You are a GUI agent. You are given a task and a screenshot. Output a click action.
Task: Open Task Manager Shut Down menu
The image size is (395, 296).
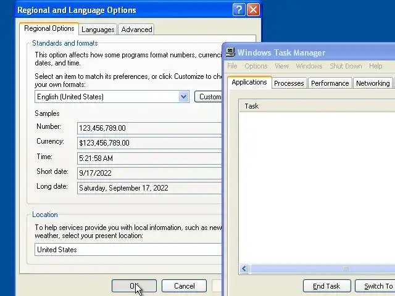pyautogui.click(x=346, y=66)
